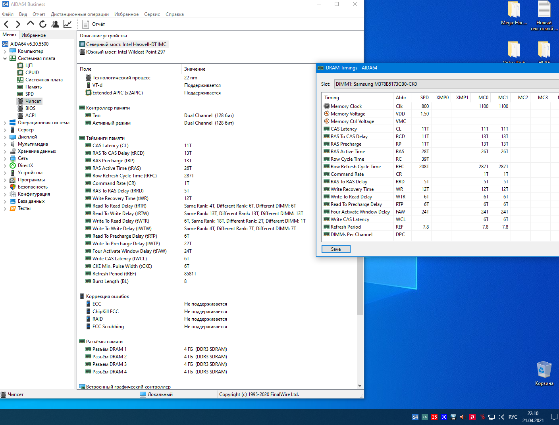Click the Timing column header in DRAM Timings
The height and width of the screenshot is (425, 559).
point(357,98)
